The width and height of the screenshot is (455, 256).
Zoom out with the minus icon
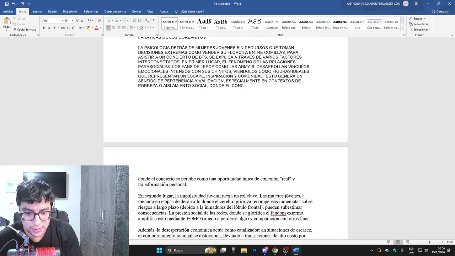click(x=414, y=242)
